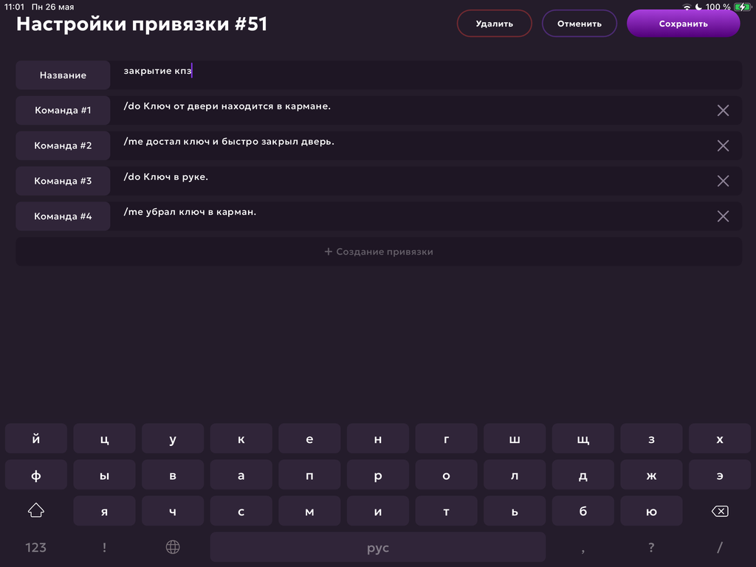The image size is (756, 567).
Task: Focus the Название field with закрытие кпз
Action: (426, 75)
